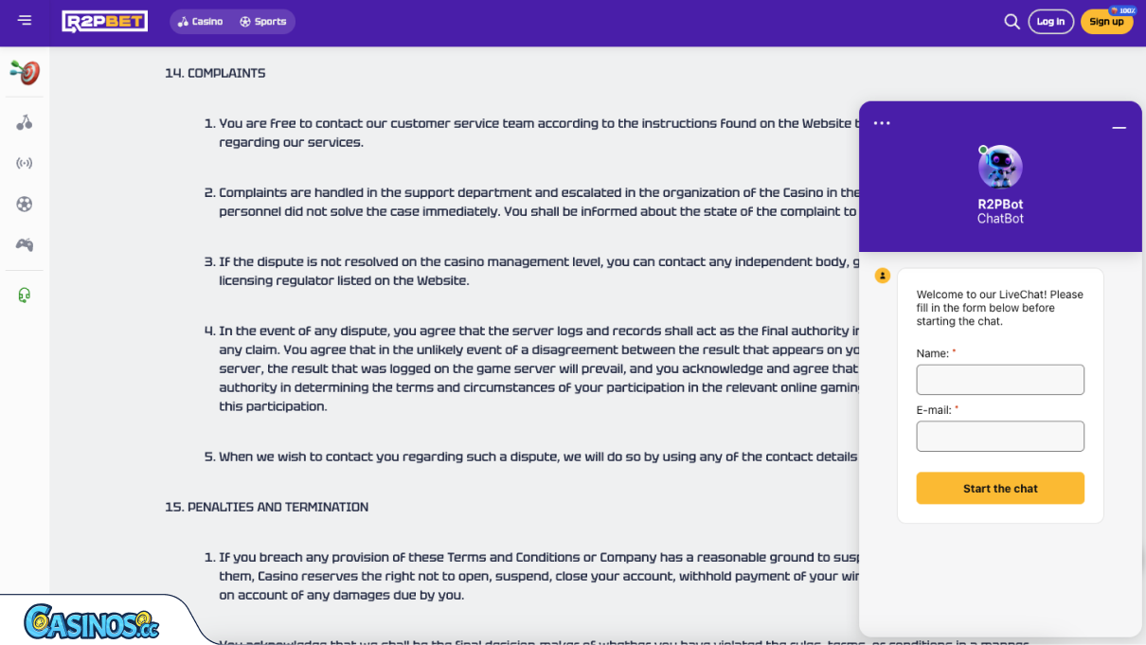Screen dimensions: 1146x645
Task: Focus the Name input field
Action: 1000,380
